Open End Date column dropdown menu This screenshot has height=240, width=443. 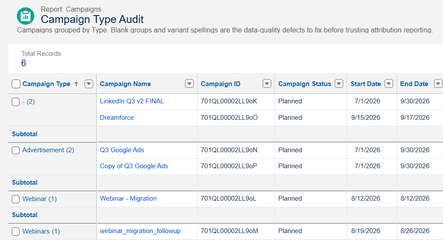point(438,83)
